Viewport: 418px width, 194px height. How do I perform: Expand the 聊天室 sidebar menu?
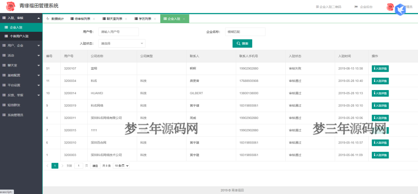[21, 65]
